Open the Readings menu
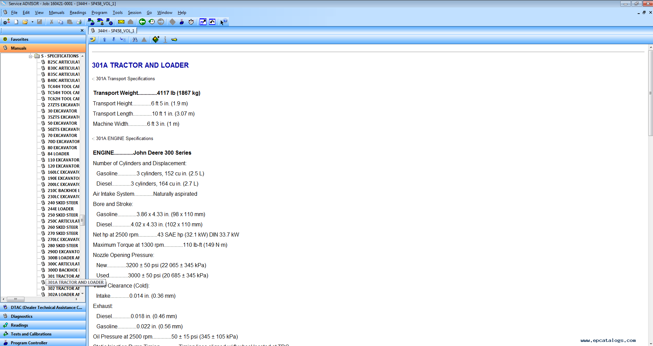This screenshot has width=653, height=346. point(78,13)
